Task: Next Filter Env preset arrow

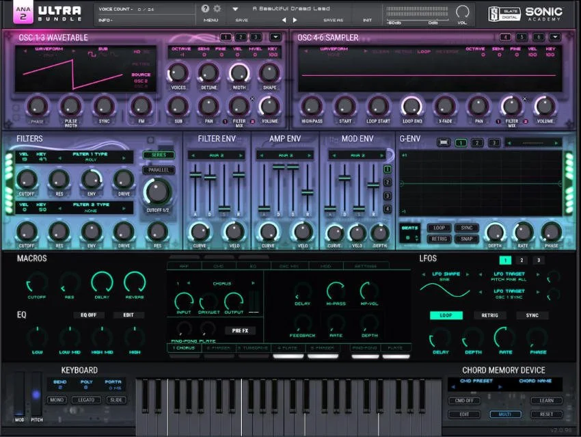Action: tap(241, 155)
